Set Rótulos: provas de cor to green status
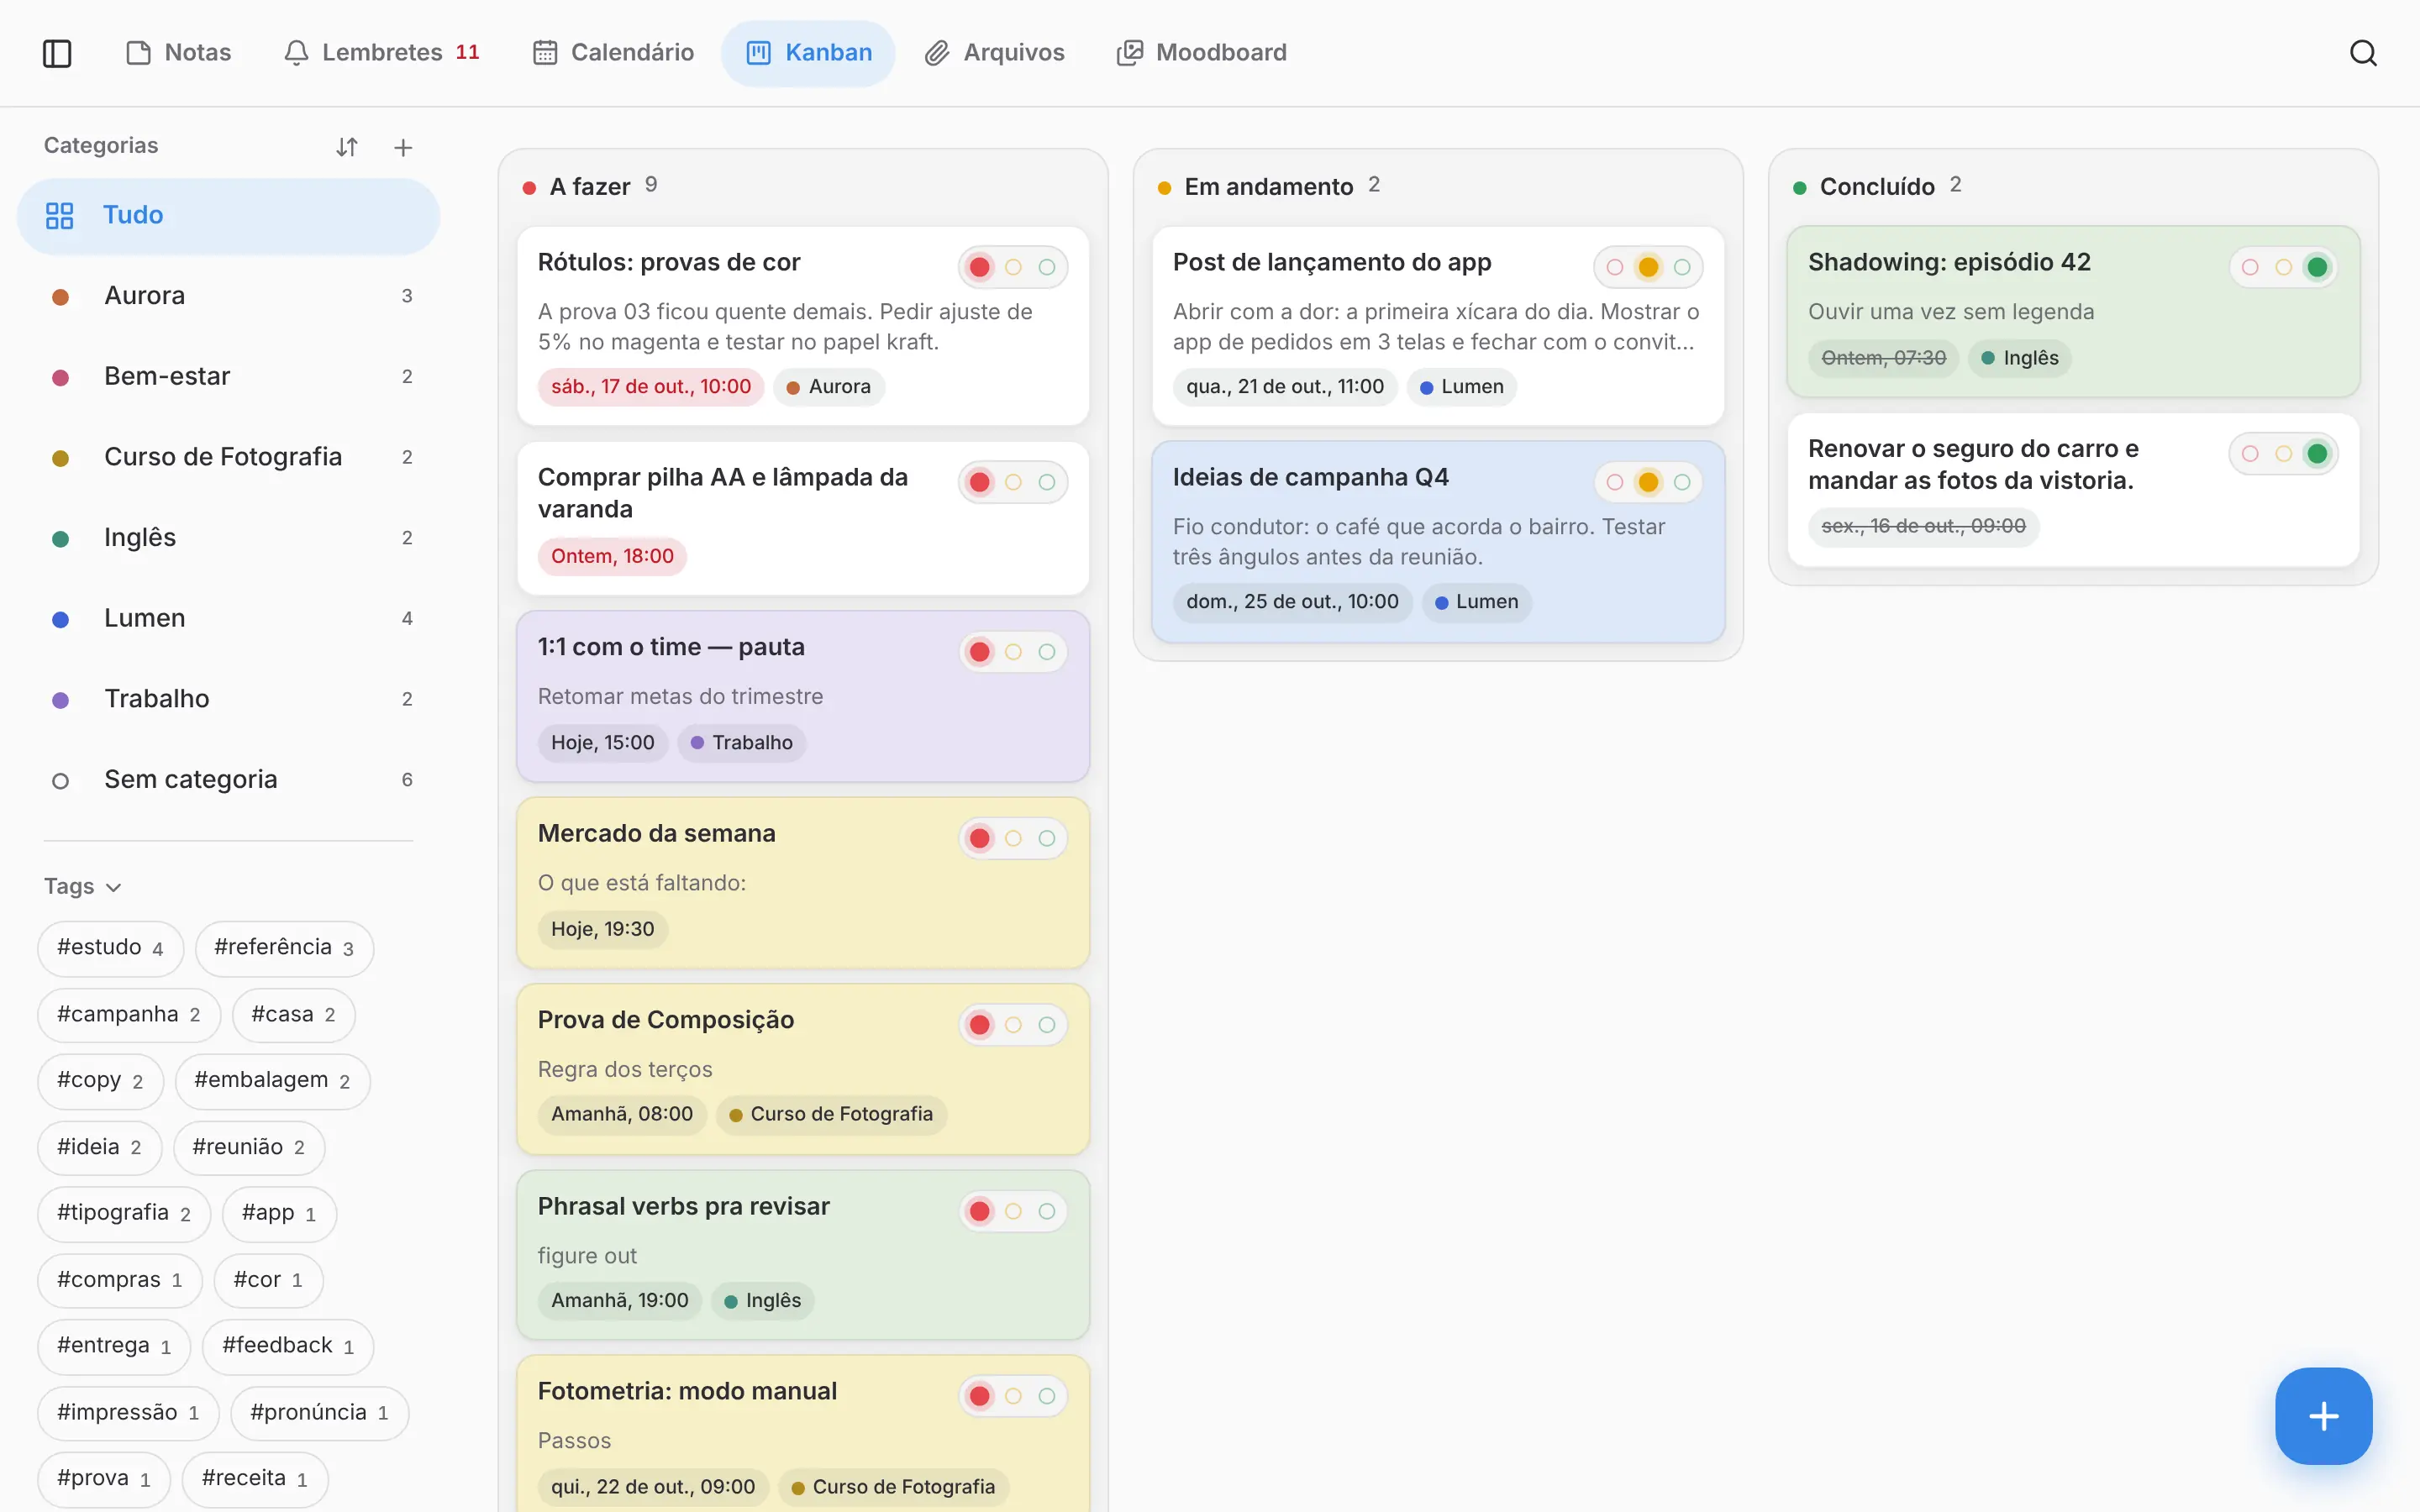 [1047, 267]
